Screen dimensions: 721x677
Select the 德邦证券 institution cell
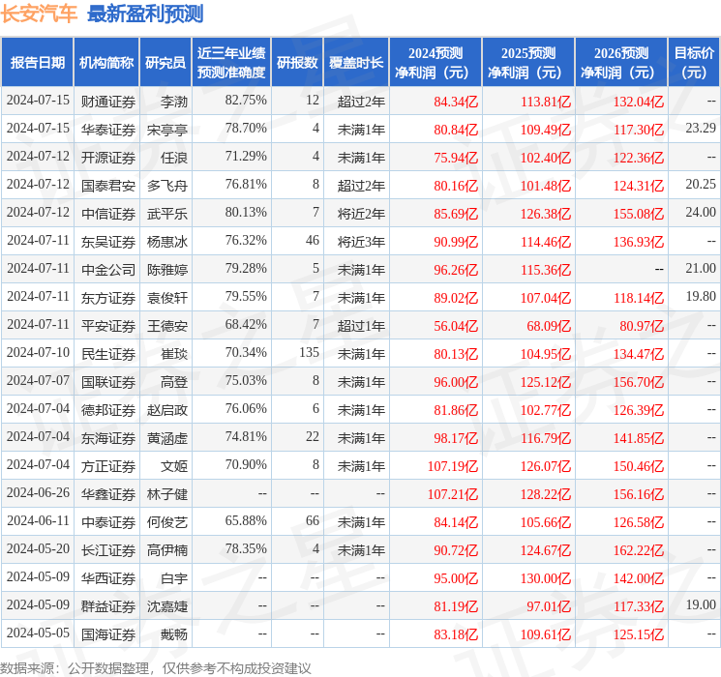coord(108,410)
